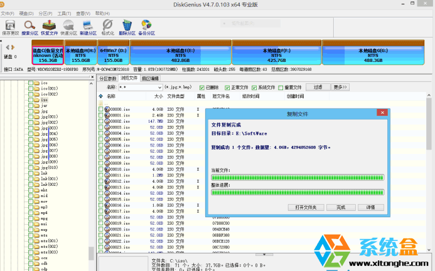
Task: Open the 搜索分区 (Search Partitions) tool
Action: click(30, 25)
